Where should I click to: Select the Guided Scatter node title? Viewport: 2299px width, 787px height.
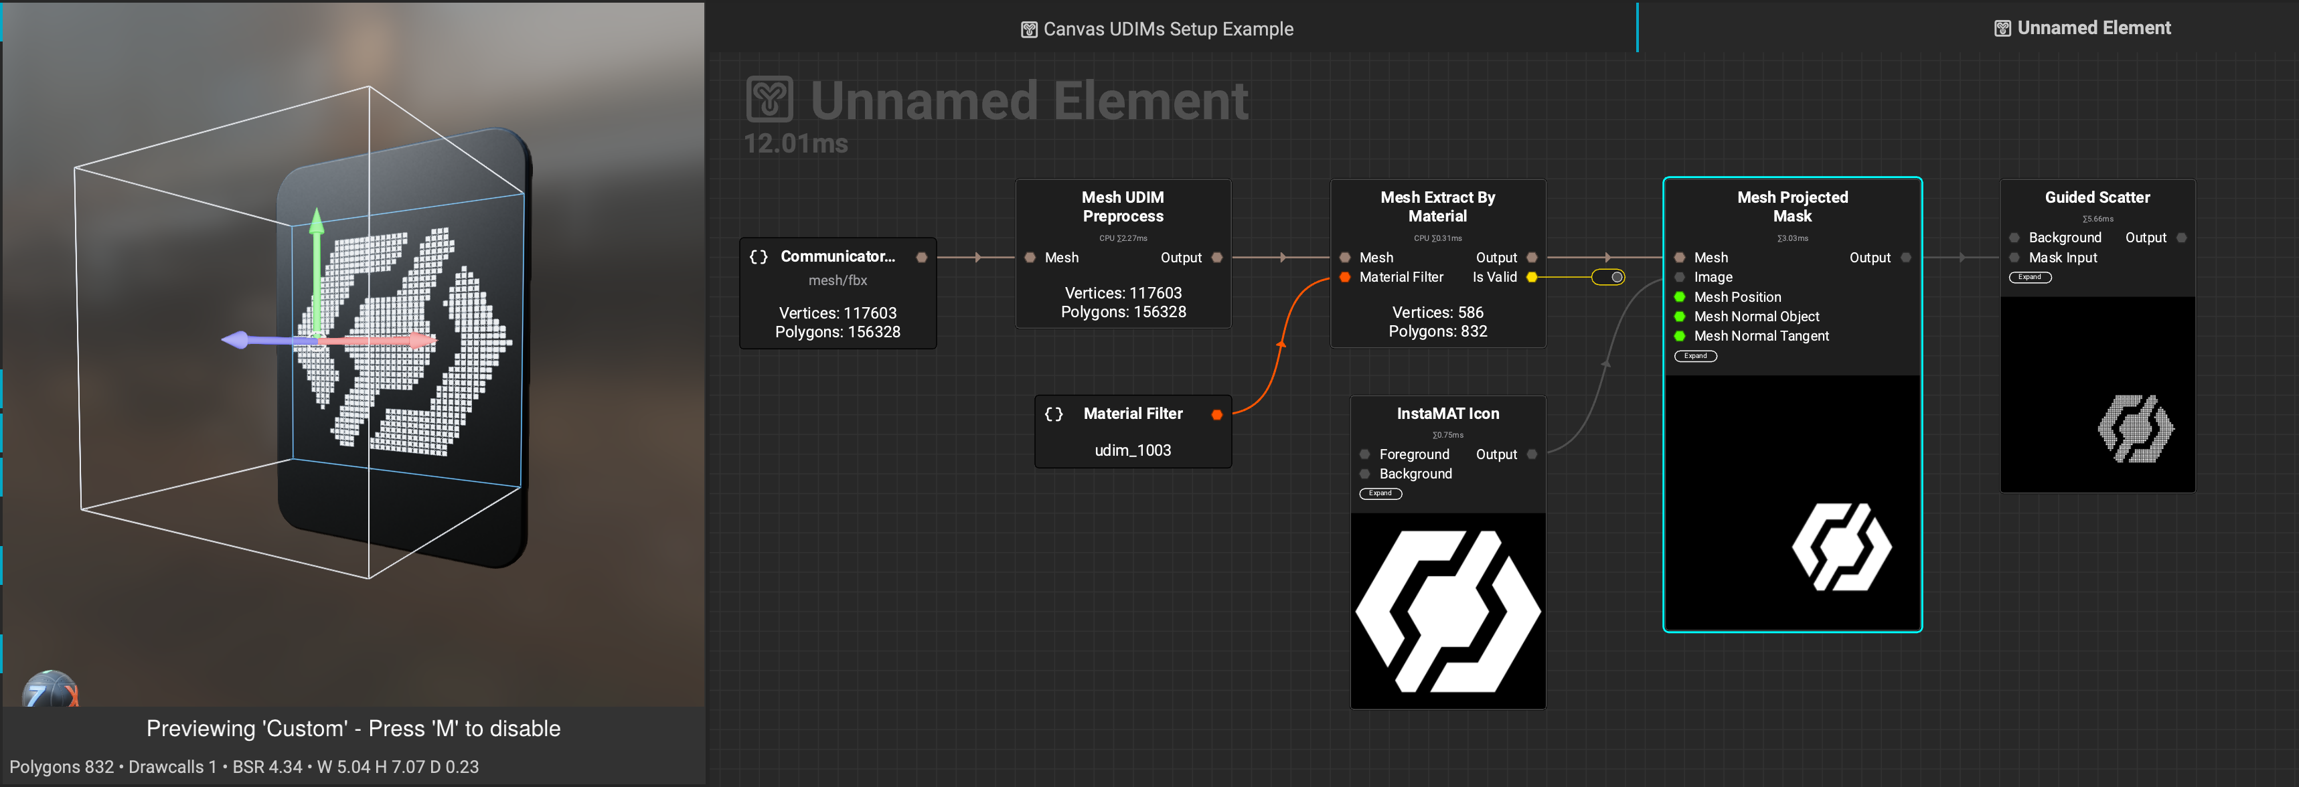click(x=2097, y=197)
